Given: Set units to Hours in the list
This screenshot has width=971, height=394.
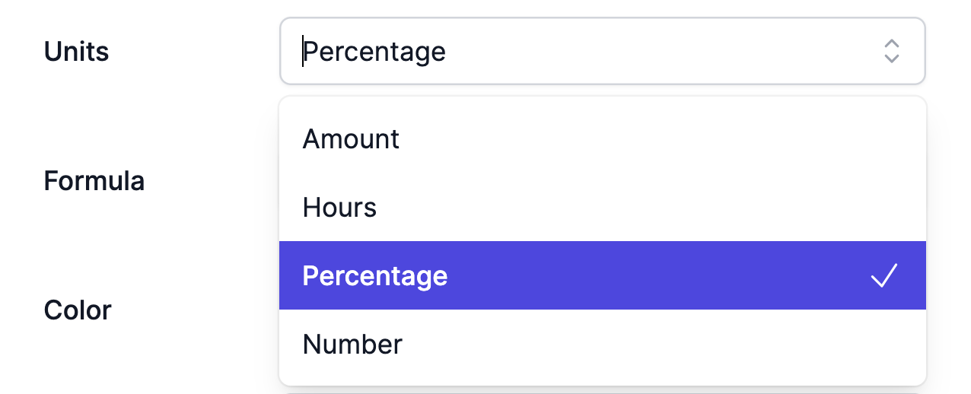Looking at the screenshot, I should [x=603, y=207].
